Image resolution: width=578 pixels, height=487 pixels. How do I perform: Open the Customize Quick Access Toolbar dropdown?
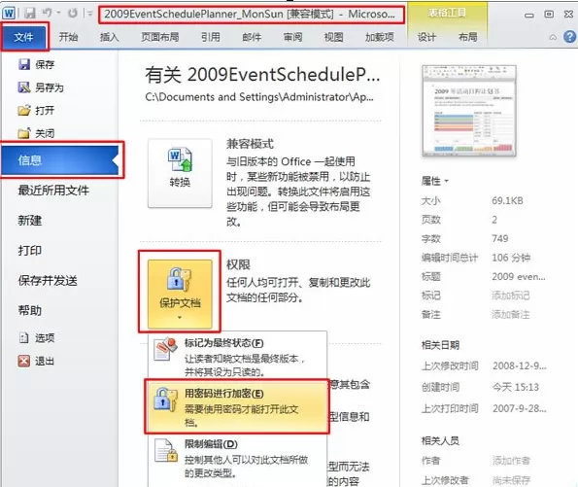(x=89, y=14)
